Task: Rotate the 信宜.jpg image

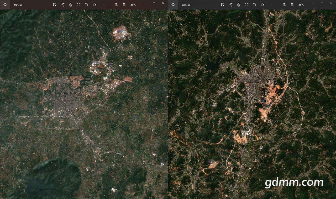Action: tap(230, 5)
